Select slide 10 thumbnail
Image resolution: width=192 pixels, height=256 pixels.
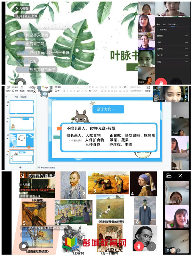21,107
